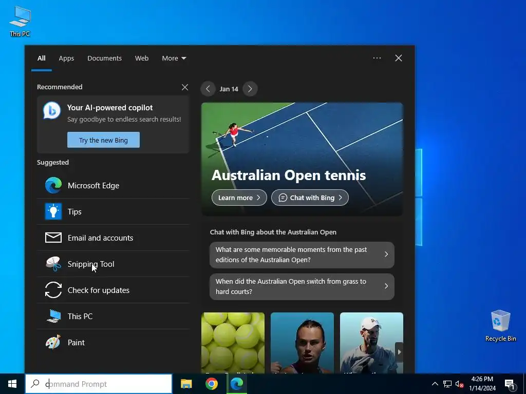Open grass to hard courts question chevron
Screen dimensions: 526x394
386,286
